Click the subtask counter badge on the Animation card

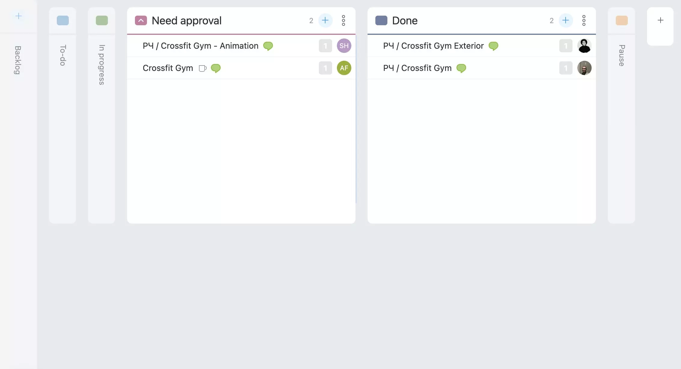click(325, 46)
